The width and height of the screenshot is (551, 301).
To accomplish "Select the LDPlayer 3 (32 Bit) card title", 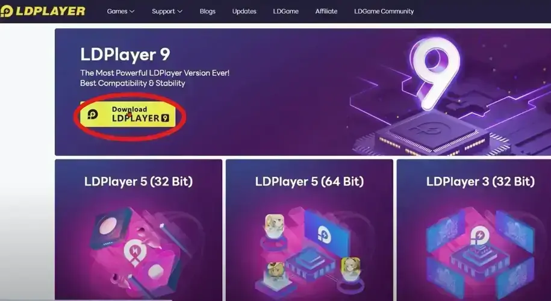I will pyautogui.click(x=481, y=182).
